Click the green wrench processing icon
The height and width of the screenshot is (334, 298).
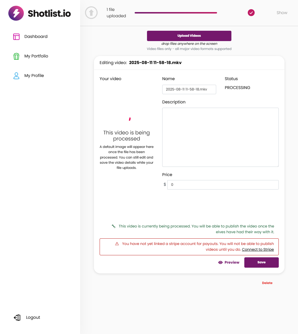tap(113, 226)
